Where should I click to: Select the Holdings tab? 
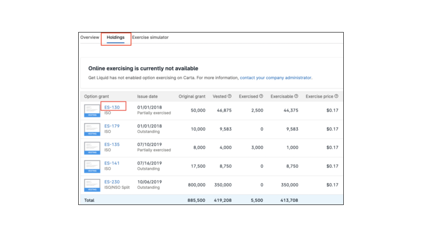pyautogui.click(x=116, y=37)
